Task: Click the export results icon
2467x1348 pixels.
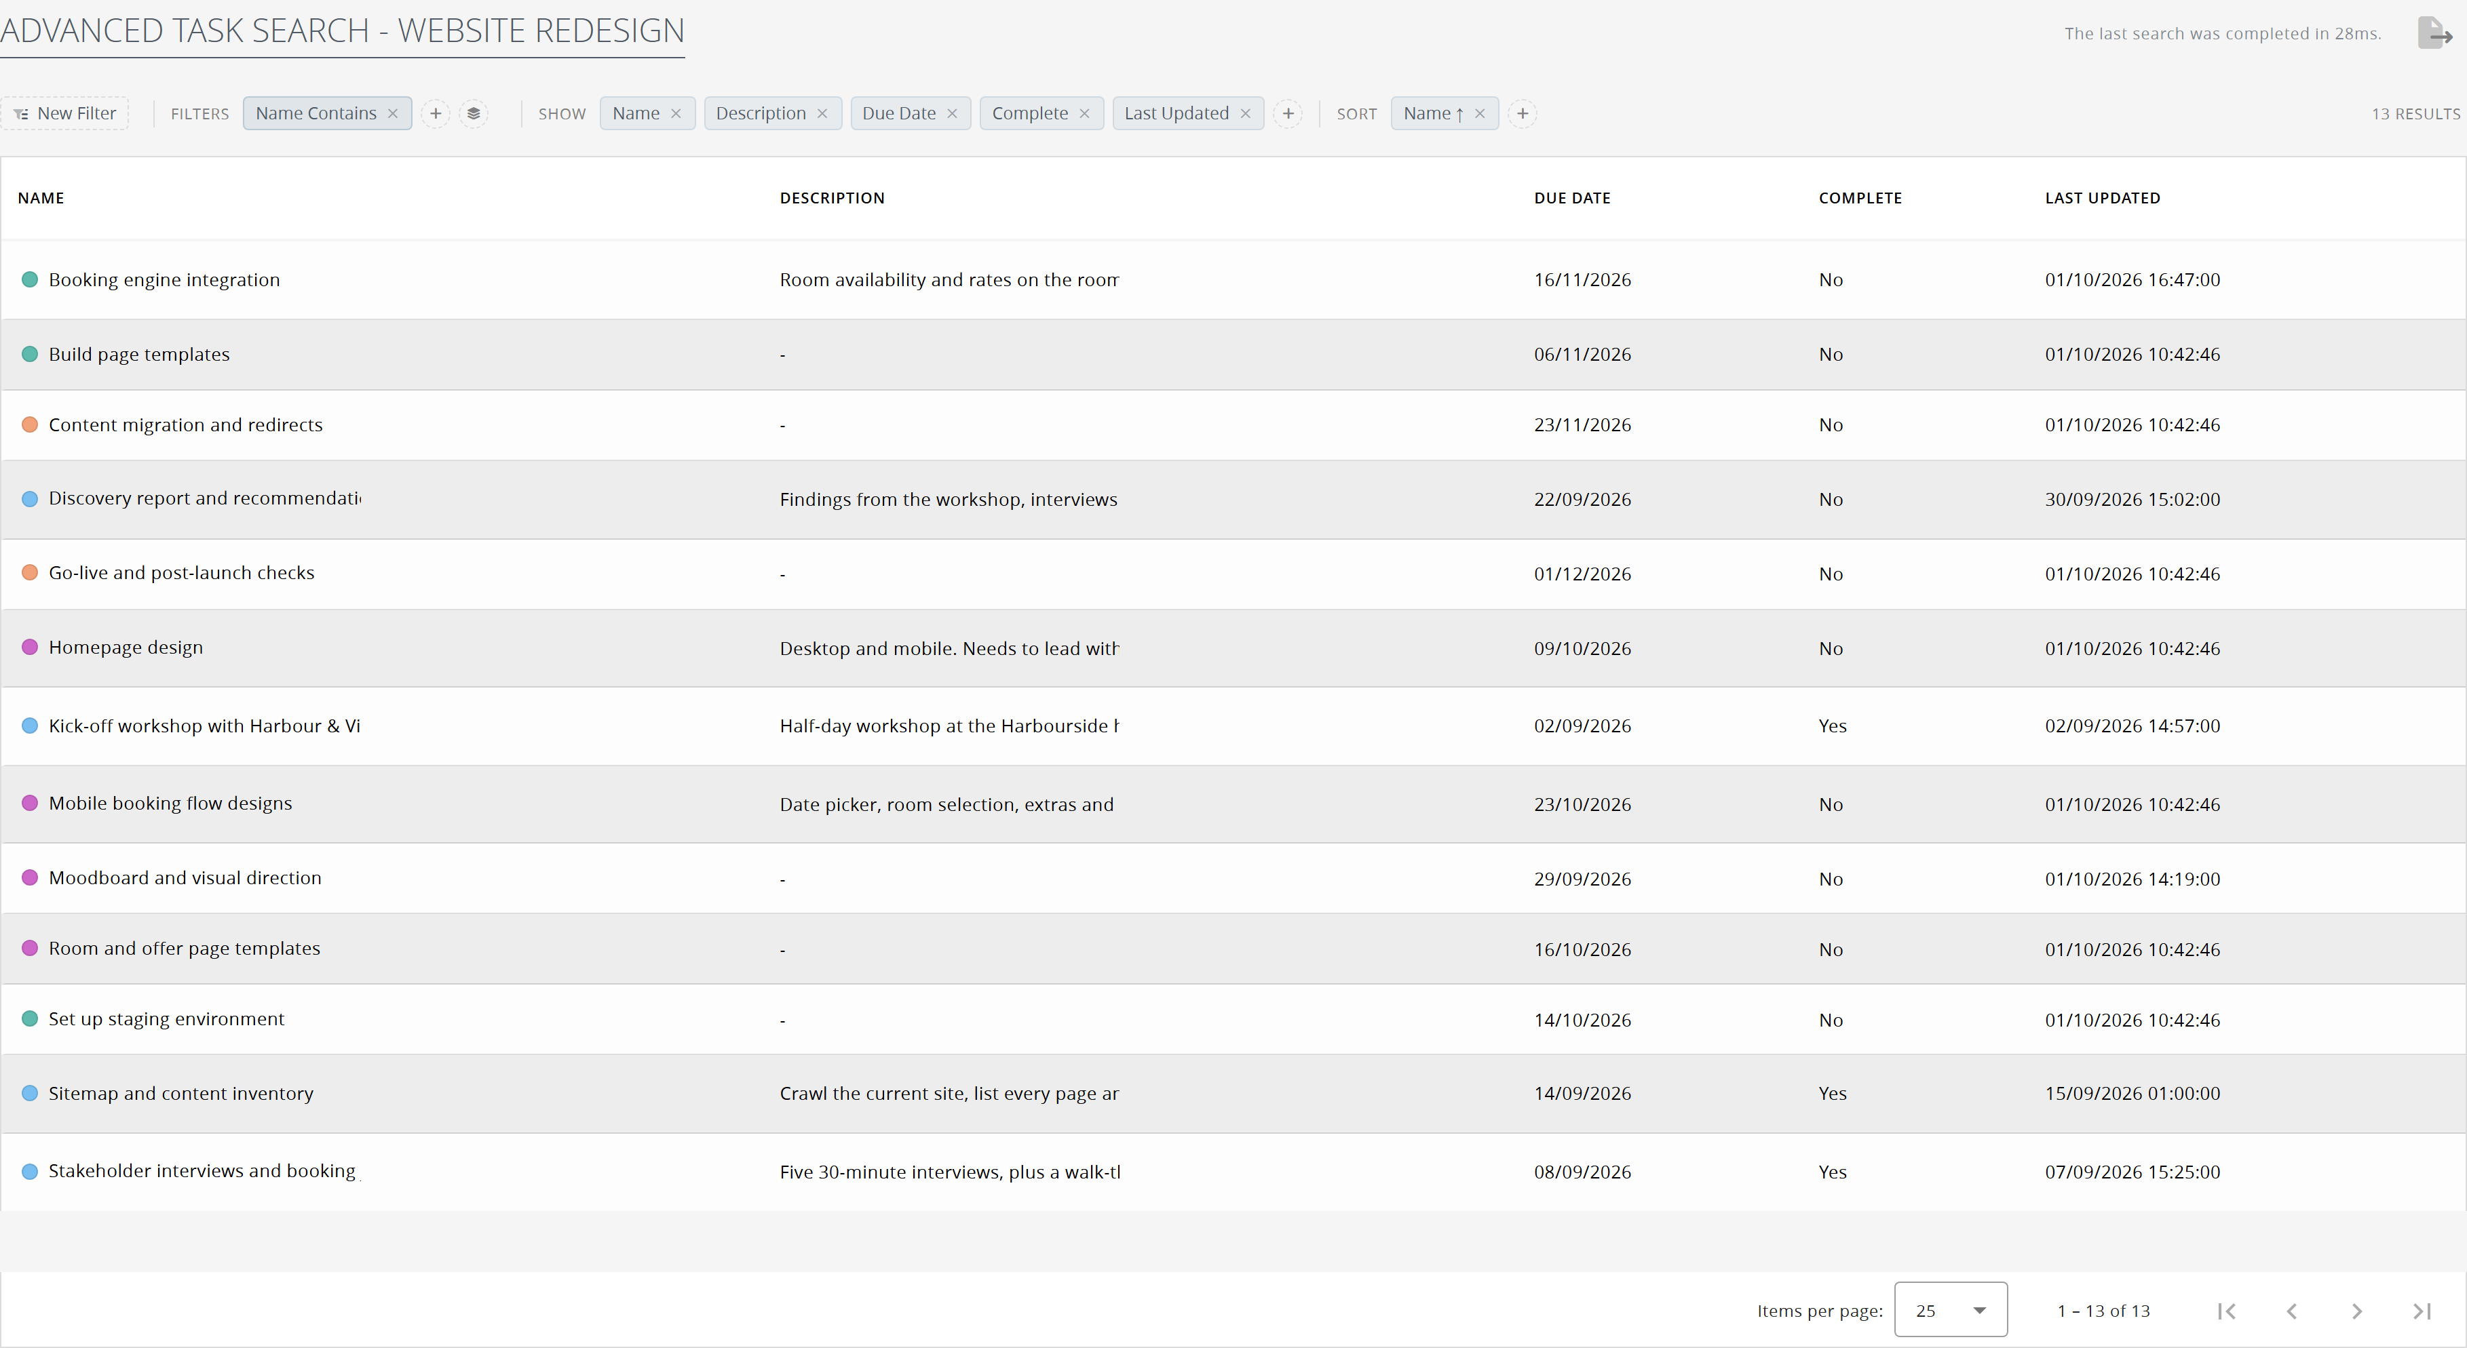Action: click(2434, 33)
